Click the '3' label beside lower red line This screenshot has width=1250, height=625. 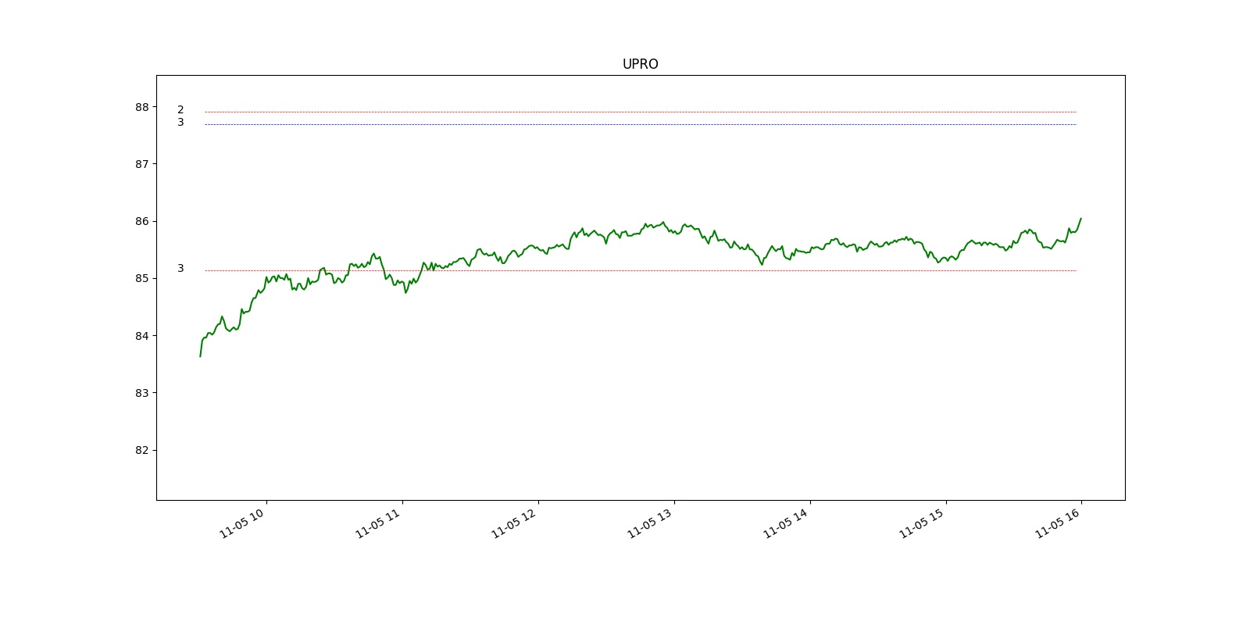(x=180, y=269)
